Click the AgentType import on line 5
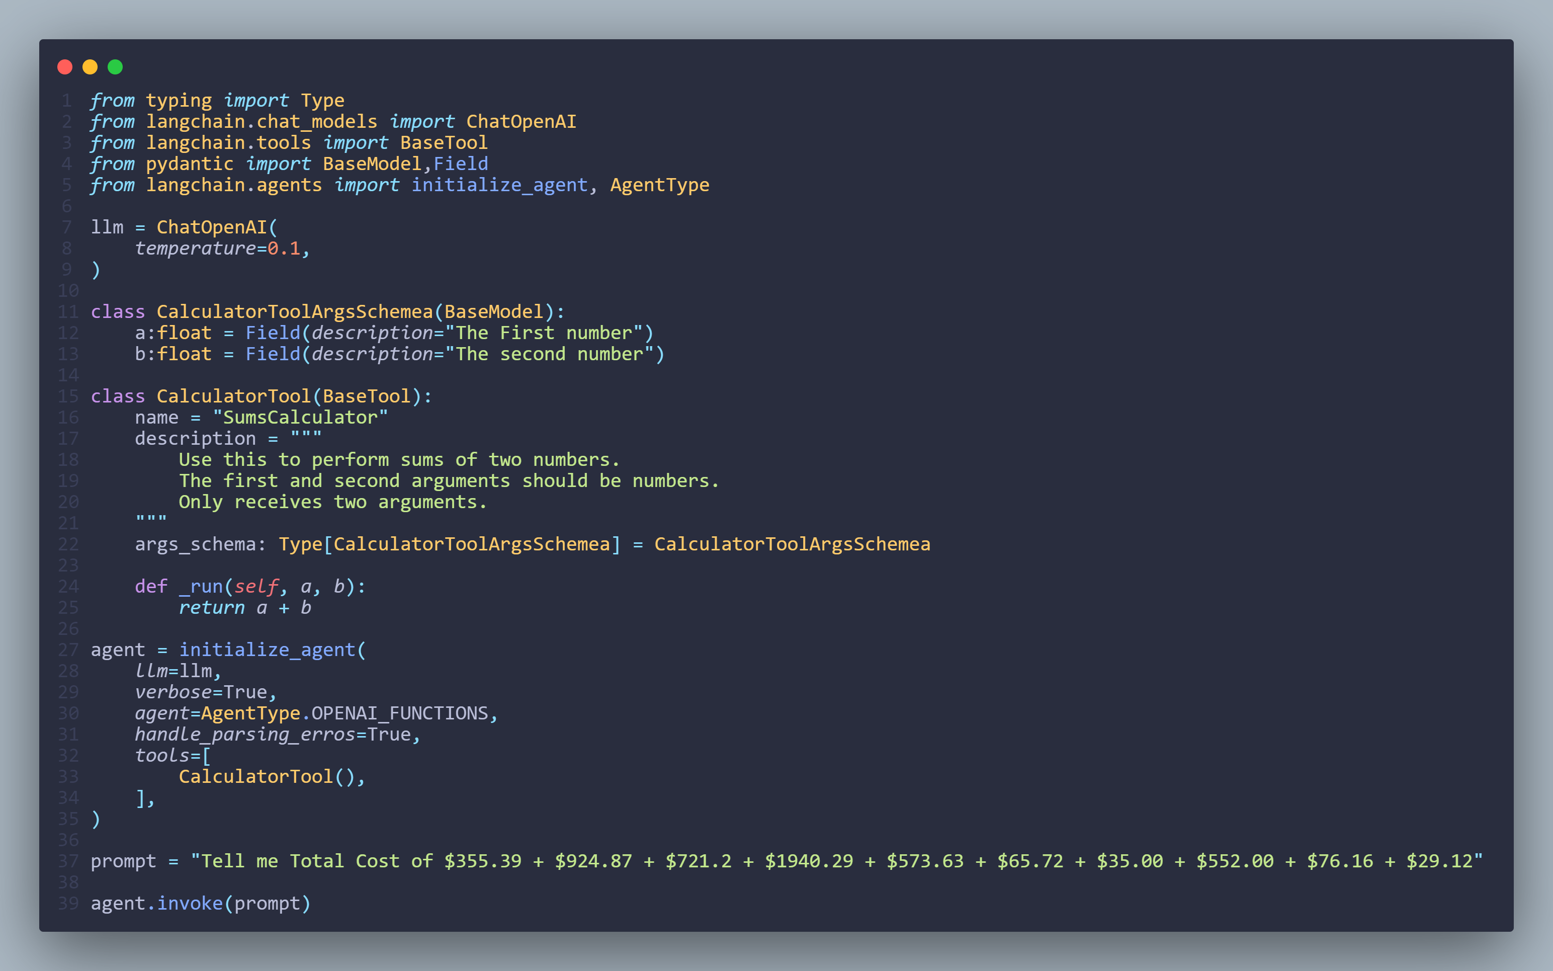This screenshot has width=1553, height=971. point(659,185)
